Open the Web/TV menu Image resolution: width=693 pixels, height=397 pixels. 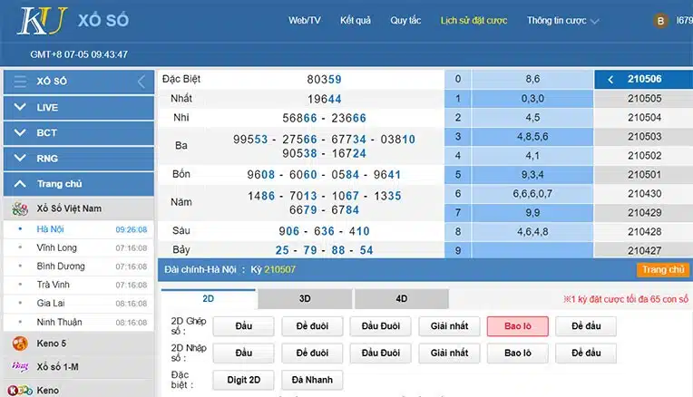coord(305,20)
